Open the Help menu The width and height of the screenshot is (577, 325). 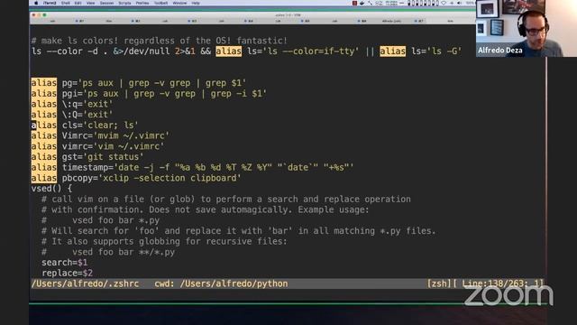coord(196,3)
